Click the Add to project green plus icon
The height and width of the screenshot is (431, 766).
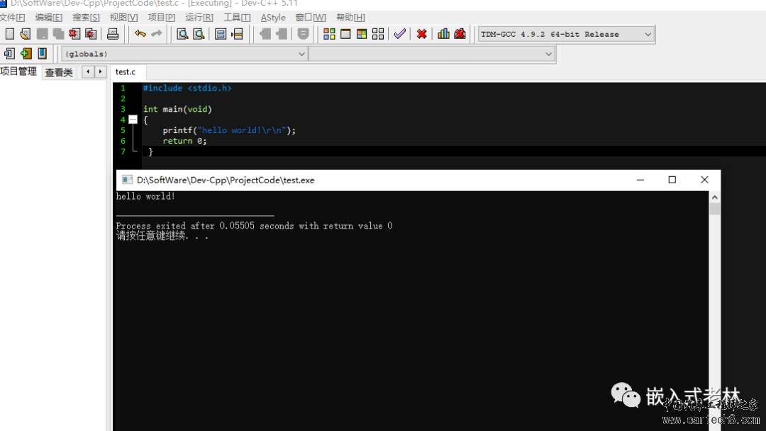coord(26,54)
